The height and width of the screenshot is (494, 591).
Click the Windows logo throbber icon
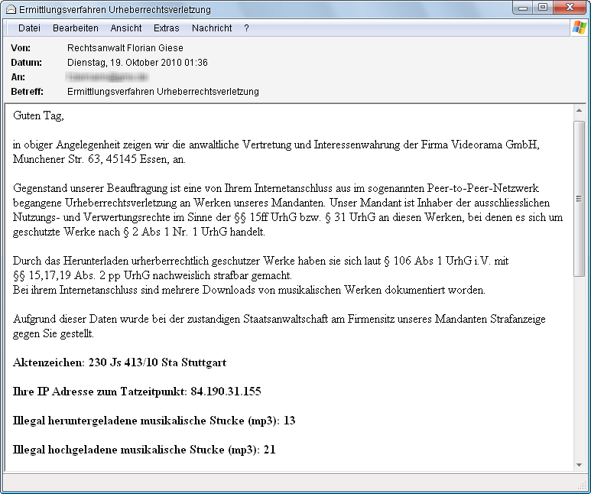[x=580, y=28]
